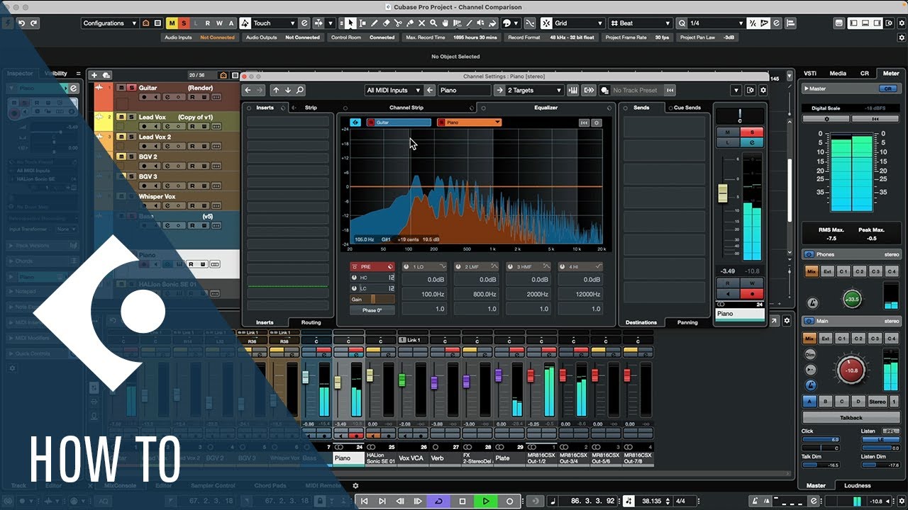The image size is (908, 510).
Task: Solo the Lead Vox 2 track
Action: click(x=131, y=137)
